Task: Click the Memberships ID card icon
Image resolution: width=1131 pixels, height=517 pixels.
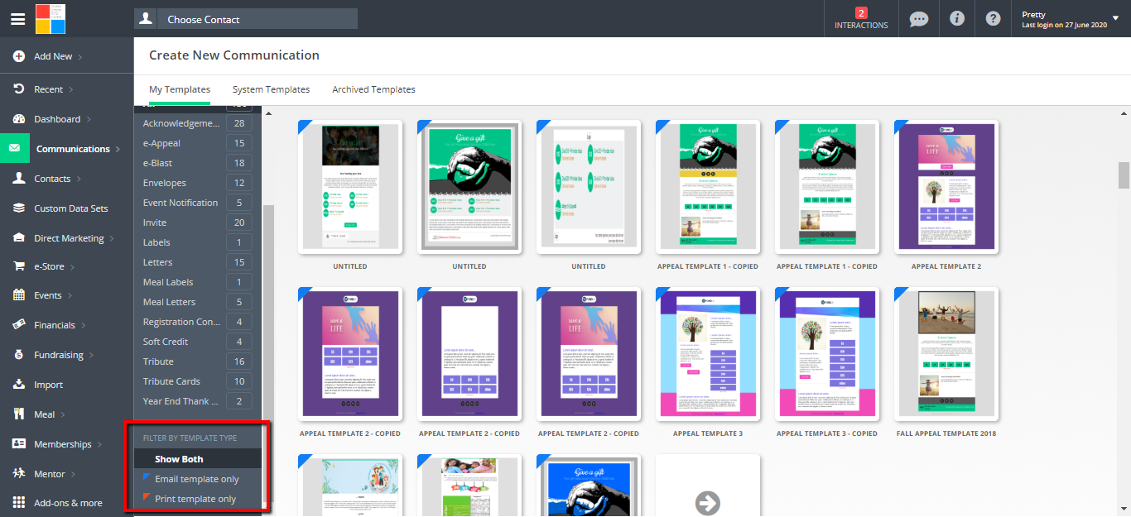Action: tap(18, 444)
